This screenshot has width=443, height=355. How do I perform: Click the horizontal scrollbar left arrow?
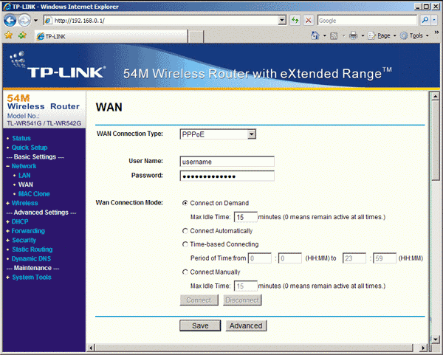click(x=91, y=348)
